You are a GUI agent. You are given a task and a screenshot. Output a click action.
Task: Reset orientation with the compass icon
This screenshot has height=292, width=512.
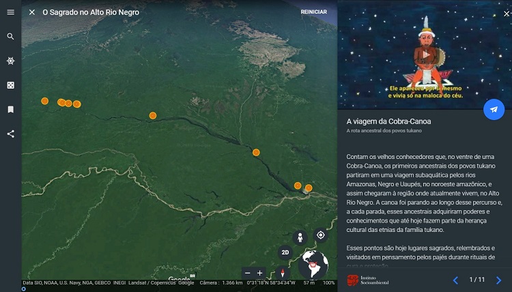(285, 273)
